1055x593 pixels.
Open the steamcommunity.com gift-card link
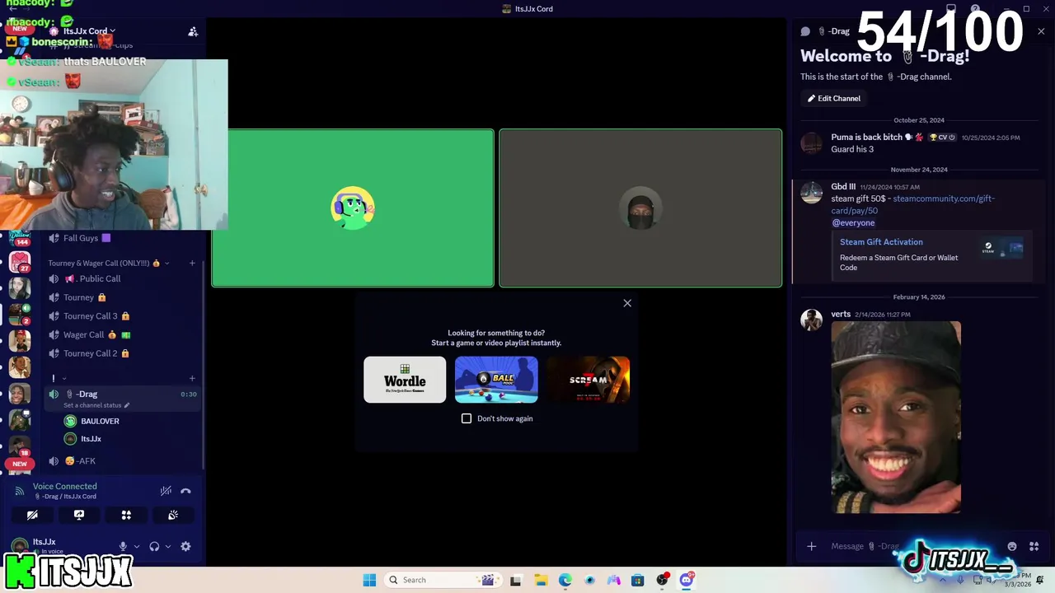coord(912,204)
